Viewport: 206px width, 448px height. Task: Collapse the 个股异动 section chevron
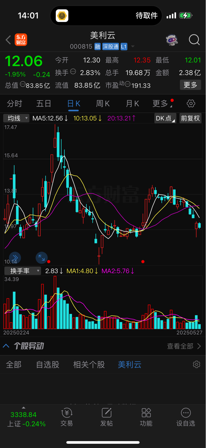(x=6, y=346)
